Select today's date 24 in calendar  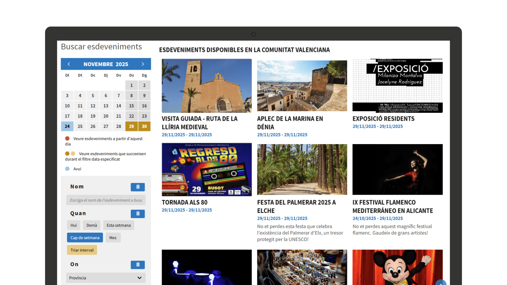[67, 127]
